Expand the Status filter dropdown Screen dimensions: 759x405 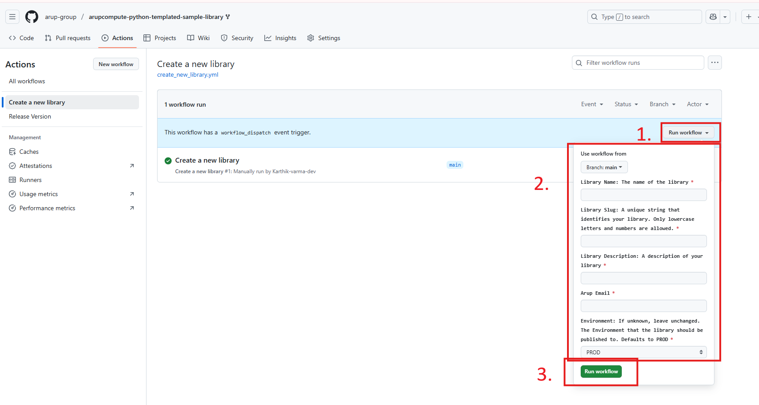[x=626, y=104]
